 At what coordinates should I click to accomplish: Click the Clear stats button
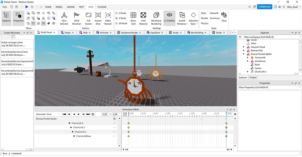pyautogui.click(x=224, y=17)
